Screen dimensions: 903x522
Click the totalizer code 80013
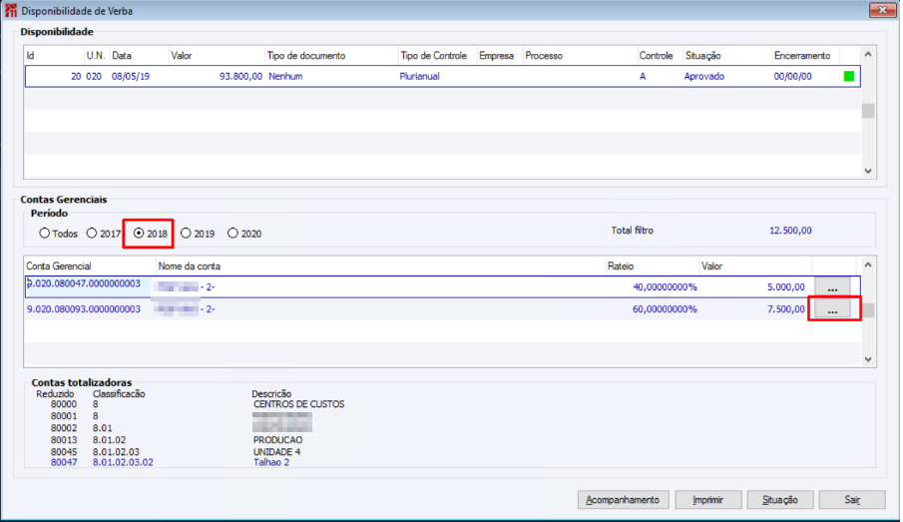click(x=64, y=440)
